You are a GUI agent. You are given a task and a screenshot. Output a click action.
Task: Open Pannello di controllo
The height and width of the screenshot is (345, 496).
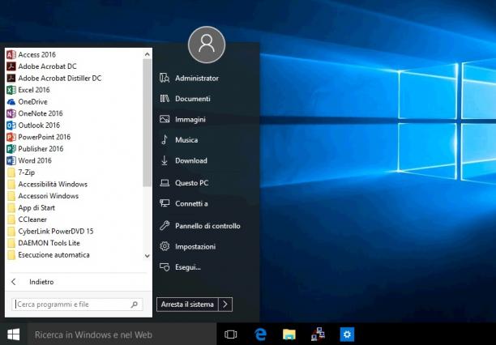200,226
